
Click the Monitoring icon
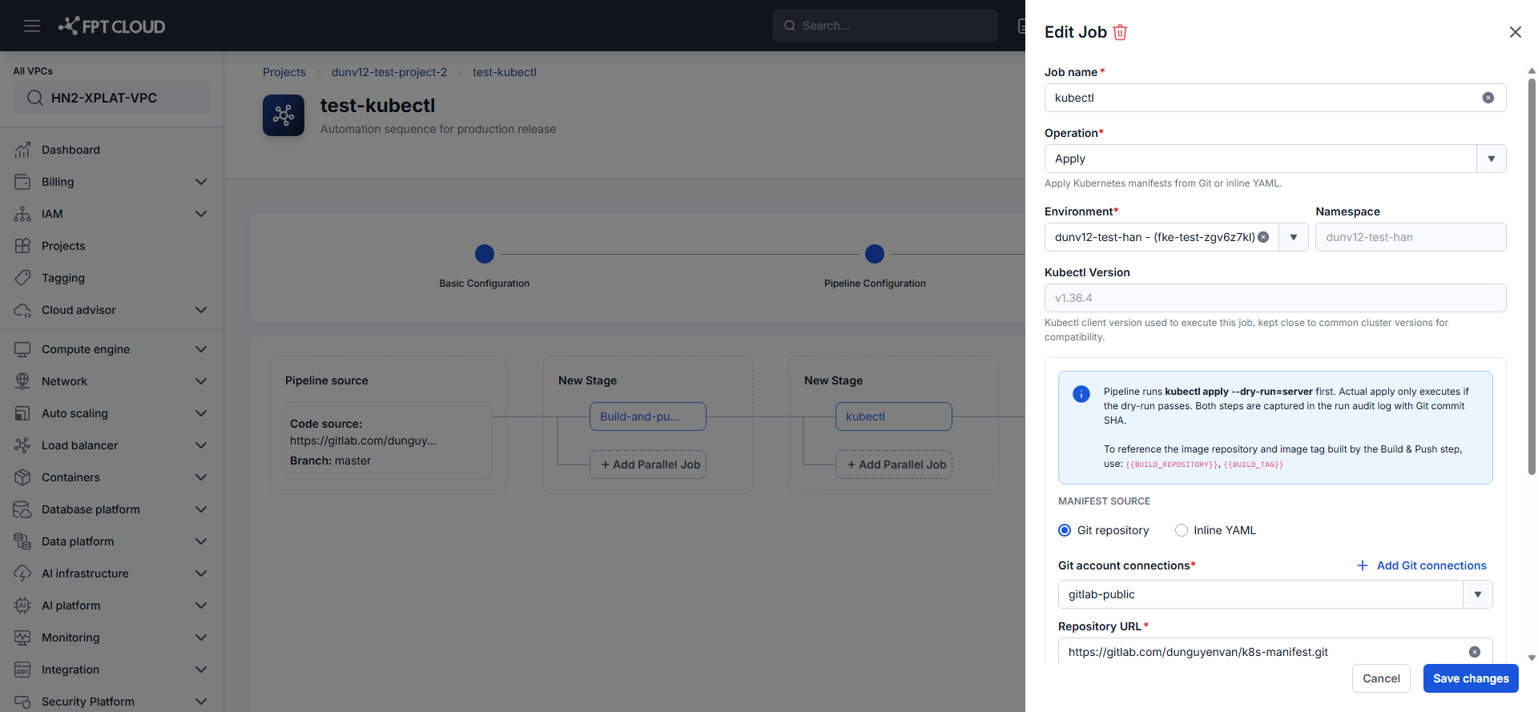click(x=22, y=638)
